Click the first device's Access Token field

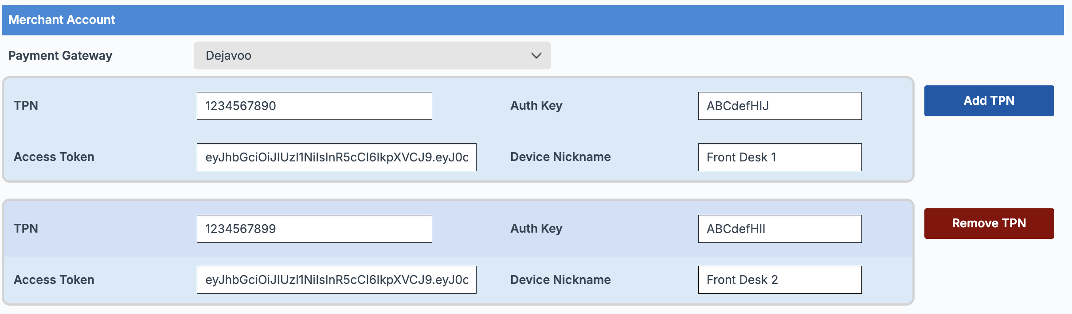336,157
